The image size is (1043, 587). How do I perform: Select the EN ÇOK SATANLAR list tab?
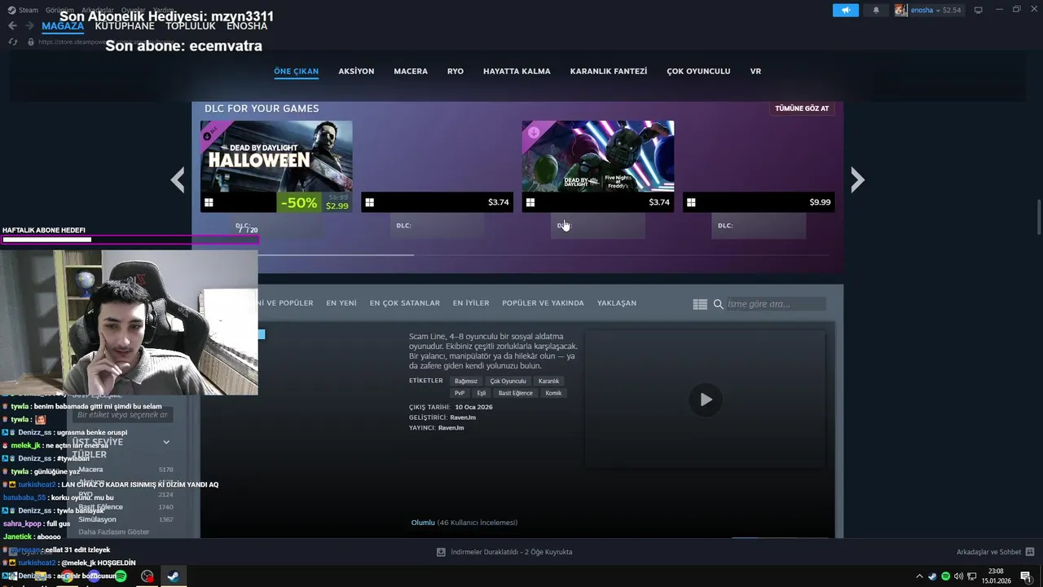click(x=404, y=303)
